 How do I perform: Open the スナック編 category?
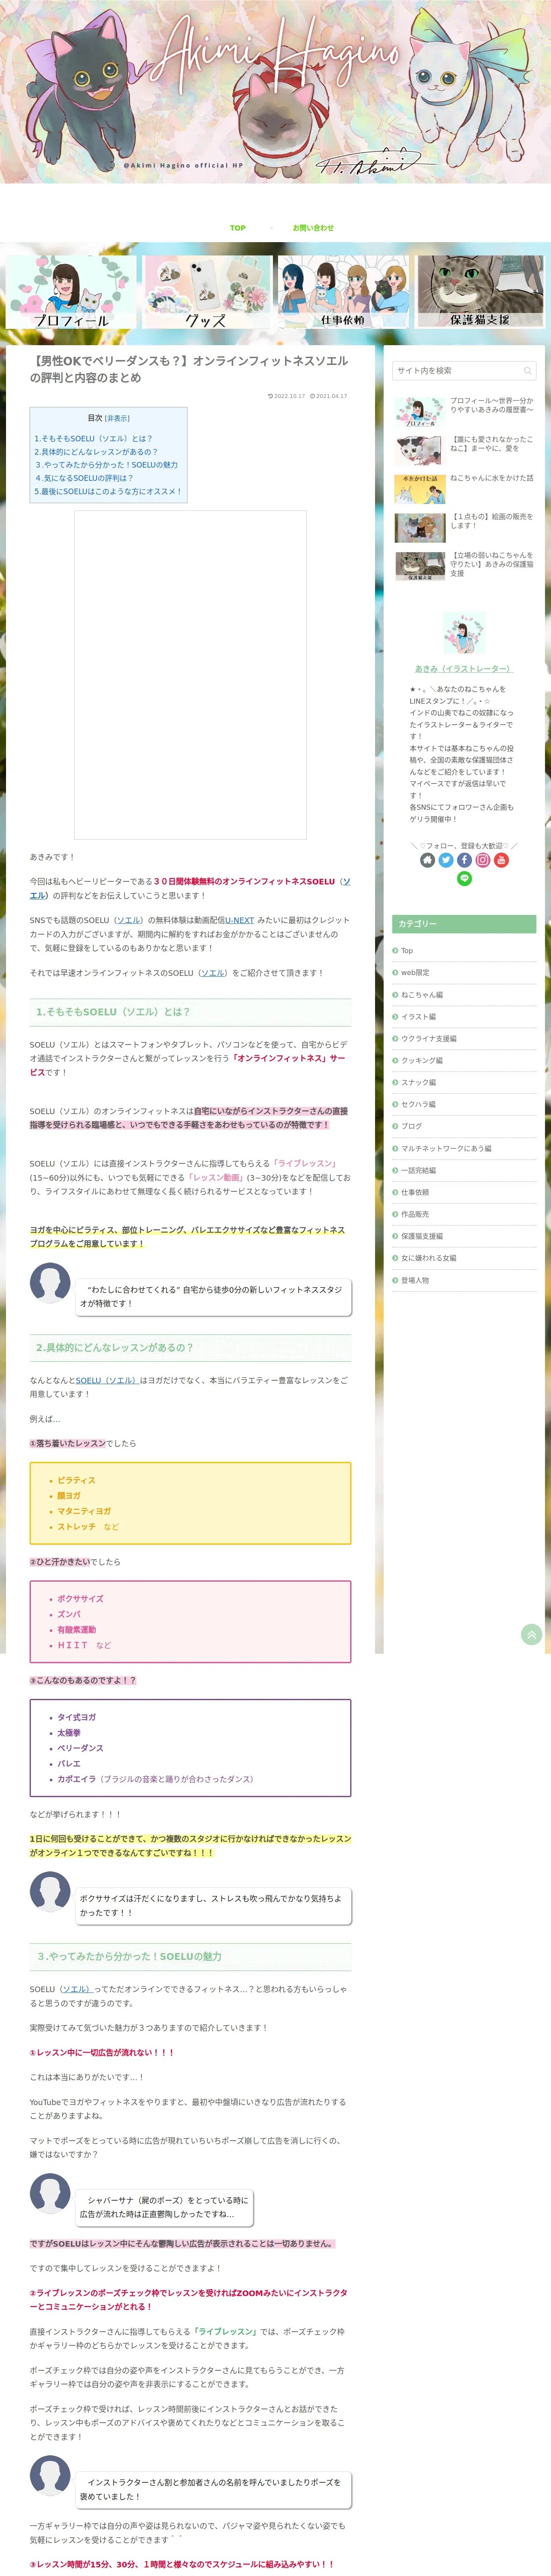click(464, 1083)
